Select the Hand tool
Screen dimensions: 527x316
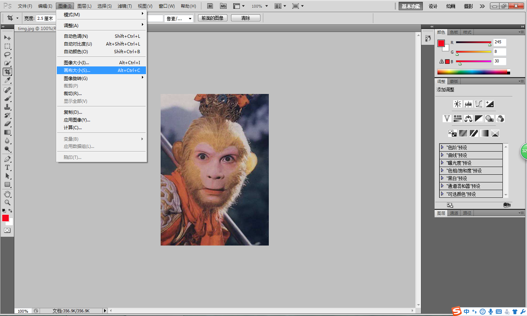7,194
